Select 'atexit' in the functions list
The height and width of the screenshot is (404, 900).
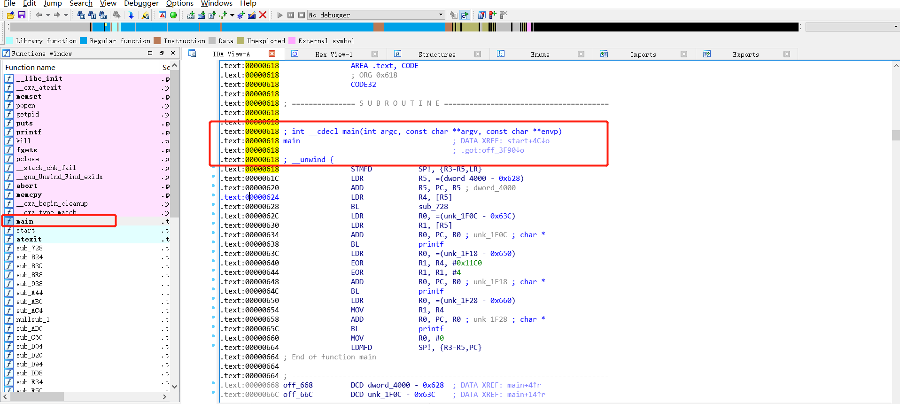[x=86, y=239]
